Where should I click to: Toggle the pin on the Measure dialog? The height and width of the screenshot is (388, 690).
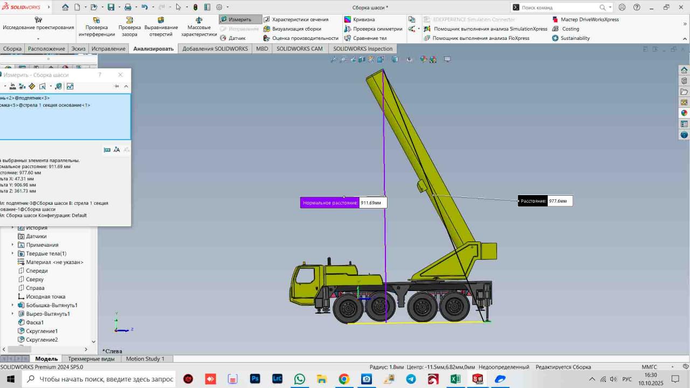point(116,86)
